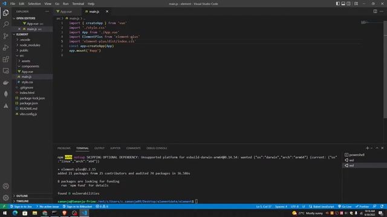Click the remote window indicator in status bar
Screen dimensions: 387x217
4,206
